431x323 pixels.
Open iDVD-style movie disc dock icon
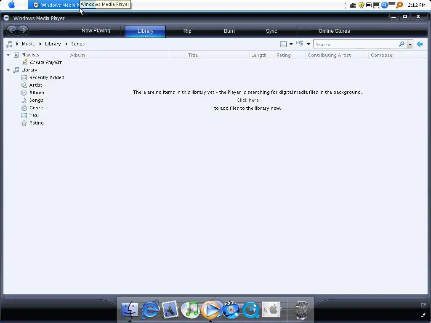231,309
